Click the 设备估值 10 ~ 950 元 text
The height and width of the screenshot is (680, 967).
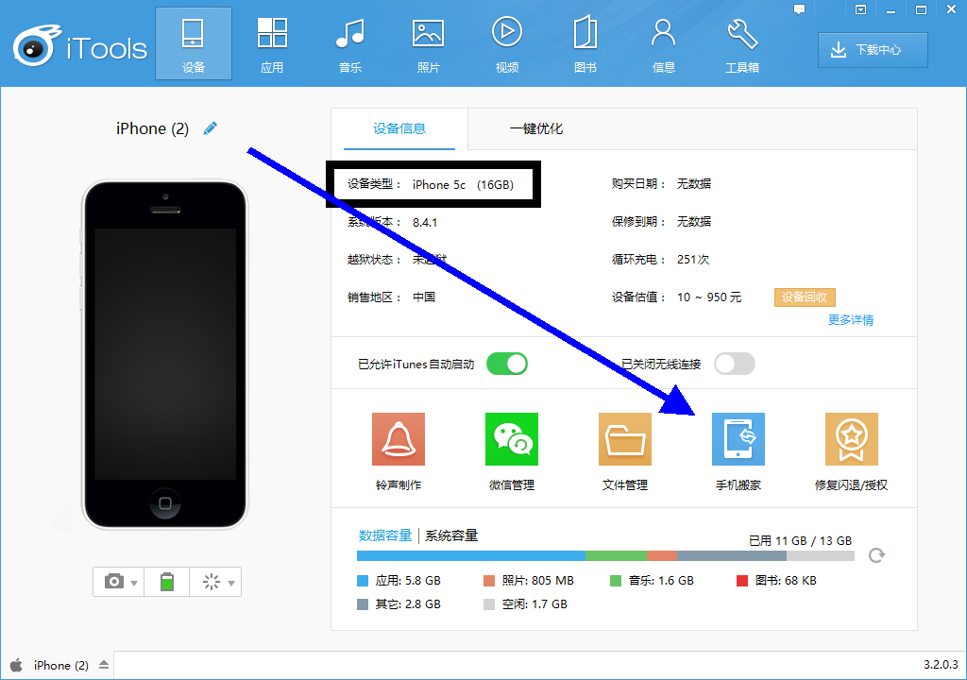coord(709,297)
